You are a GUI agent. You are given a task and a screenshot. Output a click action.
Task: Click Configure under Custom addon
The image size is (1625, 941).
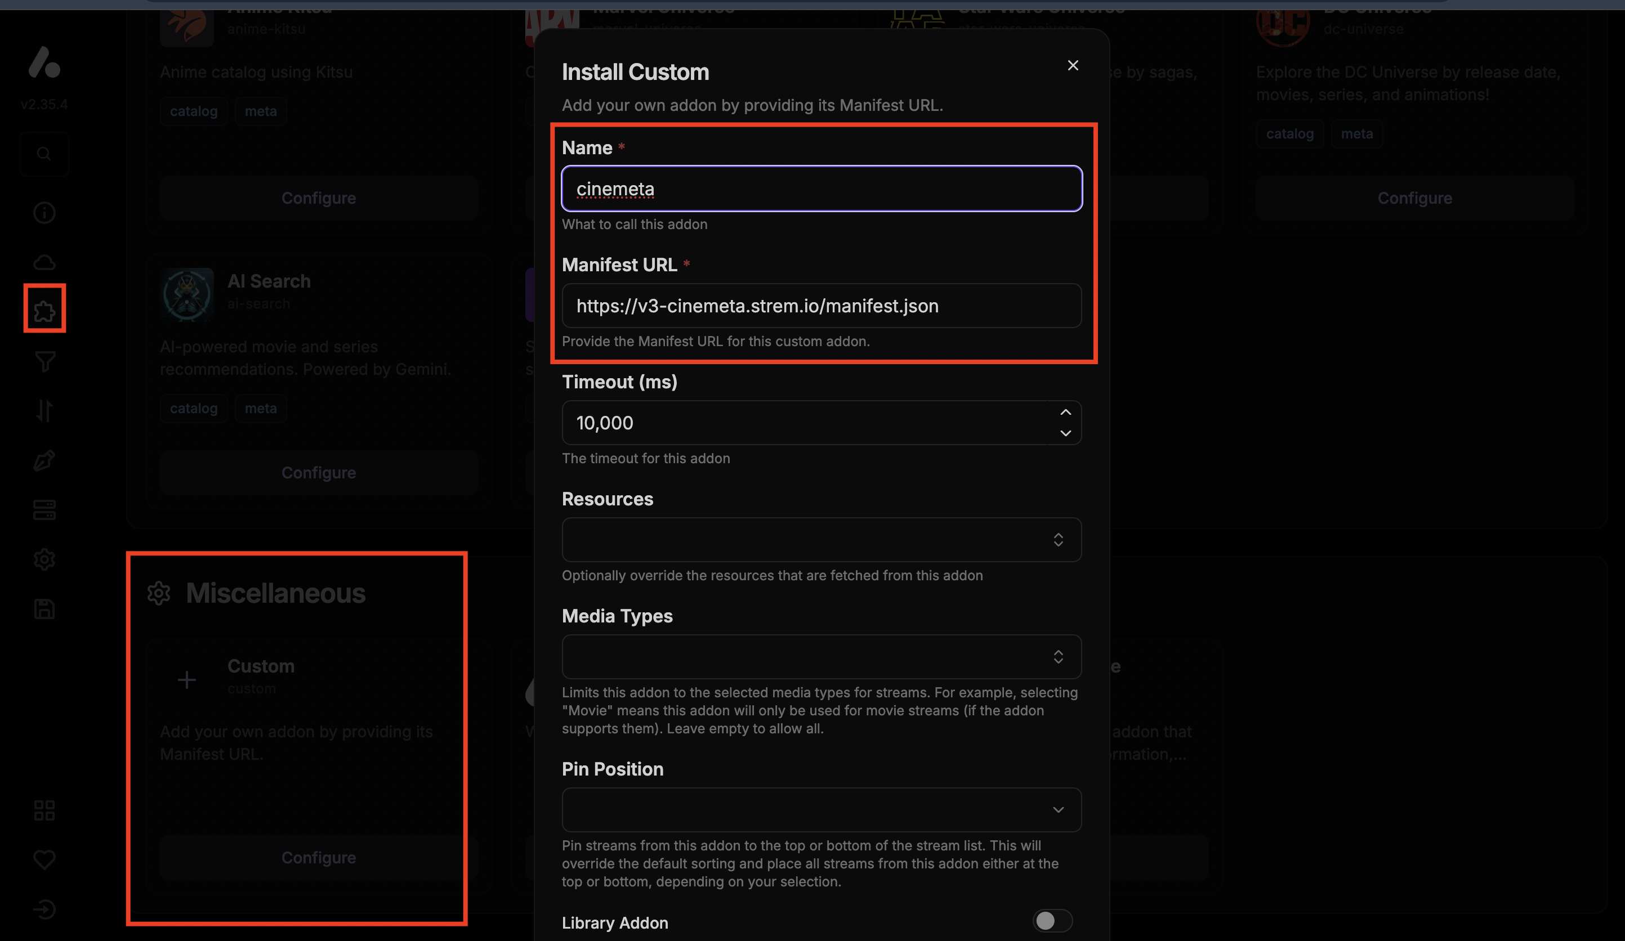pos(319,857)
